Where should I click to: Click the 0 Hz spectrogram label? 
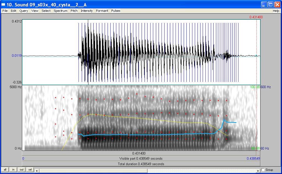(18, 148)
